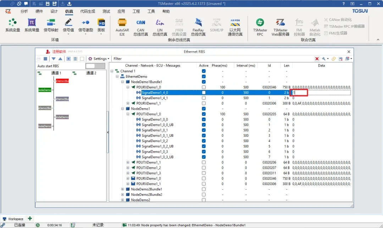Open the 分析 ribbon tab

tap(24, 11)
